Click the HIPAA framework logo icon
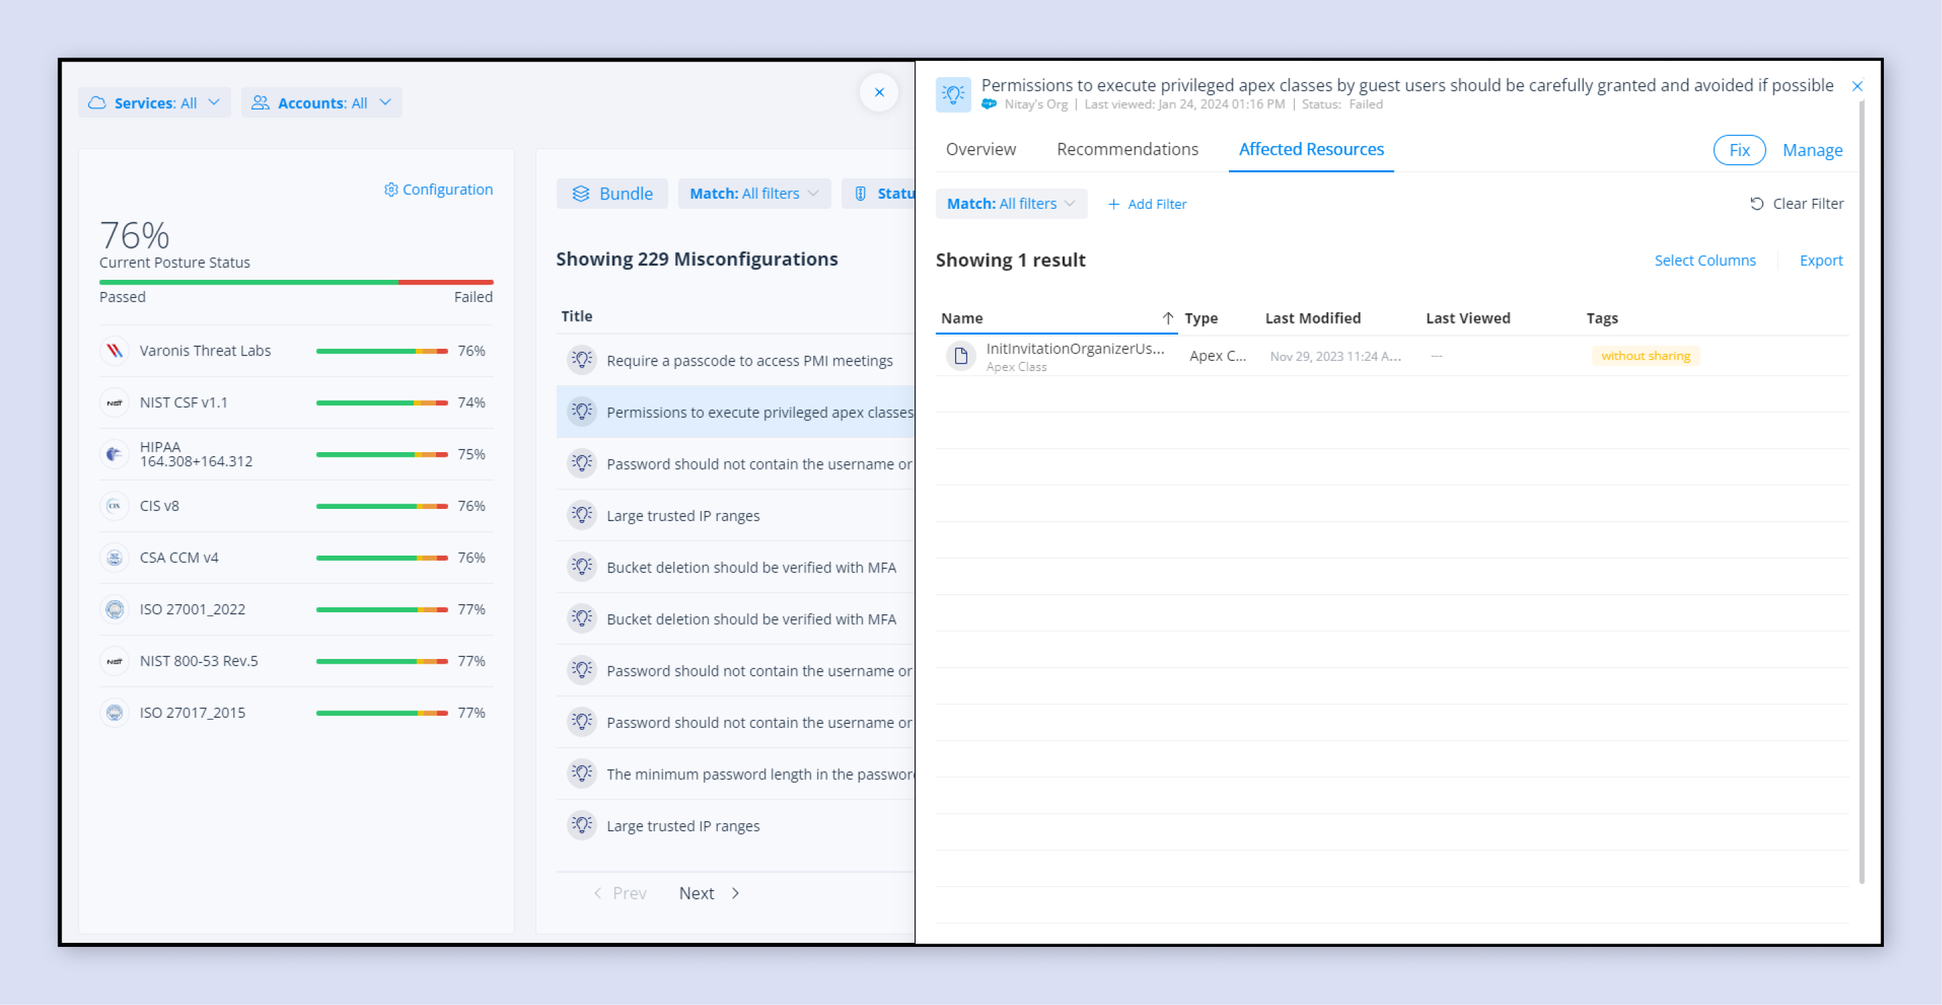The height and width of the screenshot is (1005, 1942). [115, 454]
